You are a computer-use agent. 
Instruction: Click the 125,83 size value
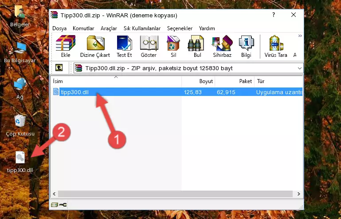193,92
